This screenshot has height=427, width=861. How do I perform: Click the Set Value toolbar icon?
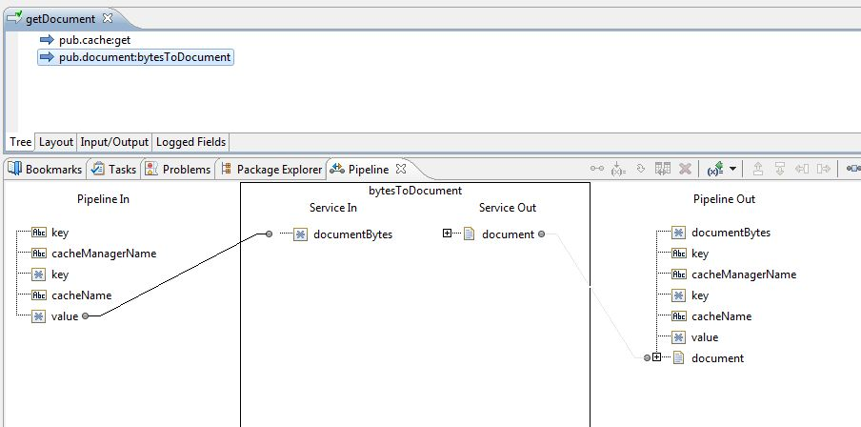(x=619, y=169)
